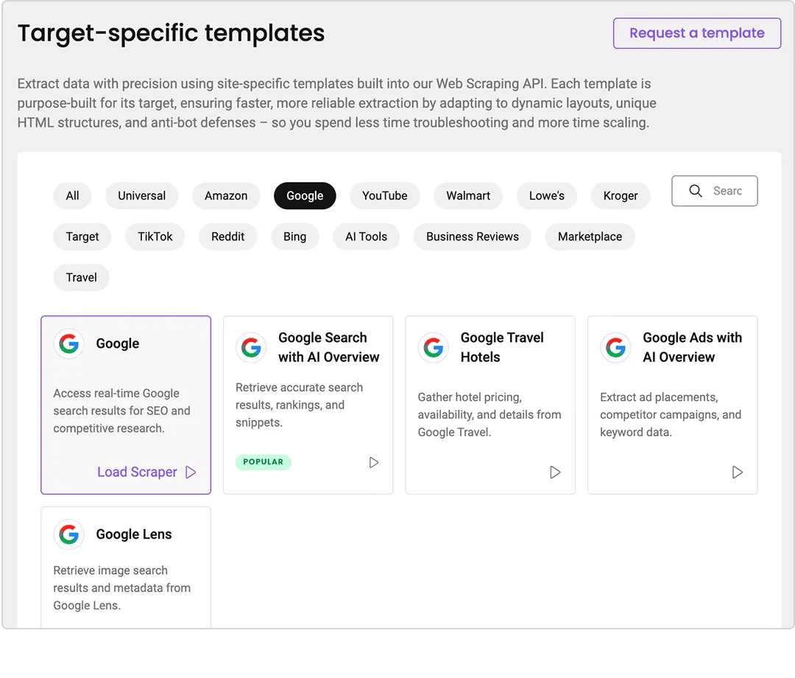Screen dimensions: 795x678
Task: Click the logo on Google Ads with AI Overview card
Action: 615,348
